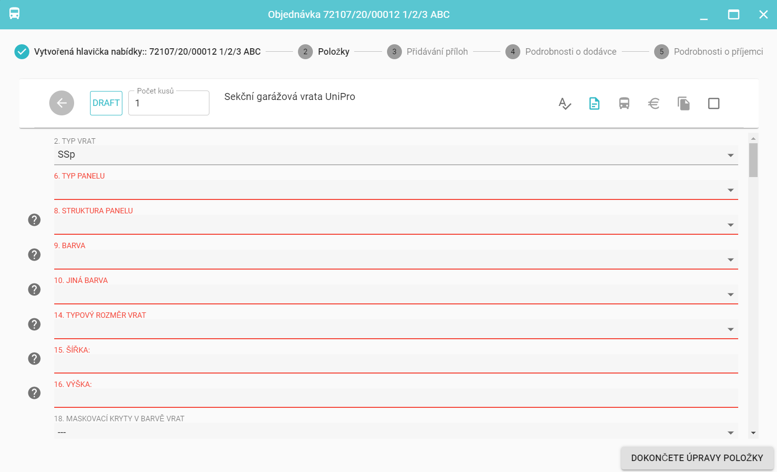Click the spellcheck validation icon
Screen dimensions: 777x472
565,103
